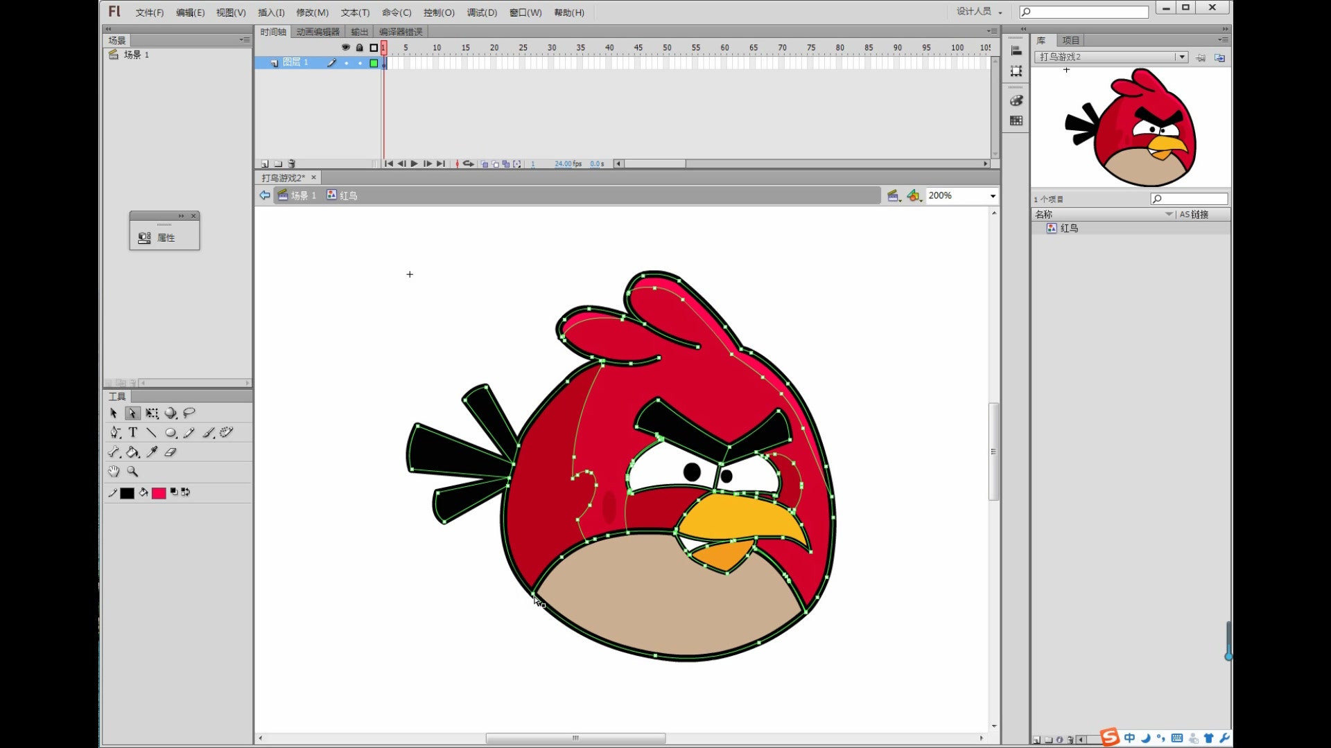Toggle modify onion markers button
The height and width of the screenshot is (748, 1331).
tap(516, 164)
